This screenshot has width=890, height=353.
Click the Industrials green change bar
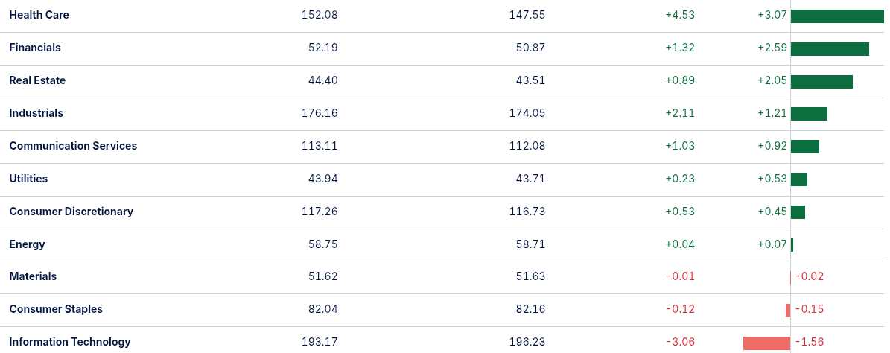809,114
